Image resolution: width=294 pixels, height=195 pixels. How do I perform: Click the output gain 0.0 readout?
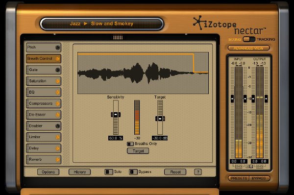pos(260,161)
